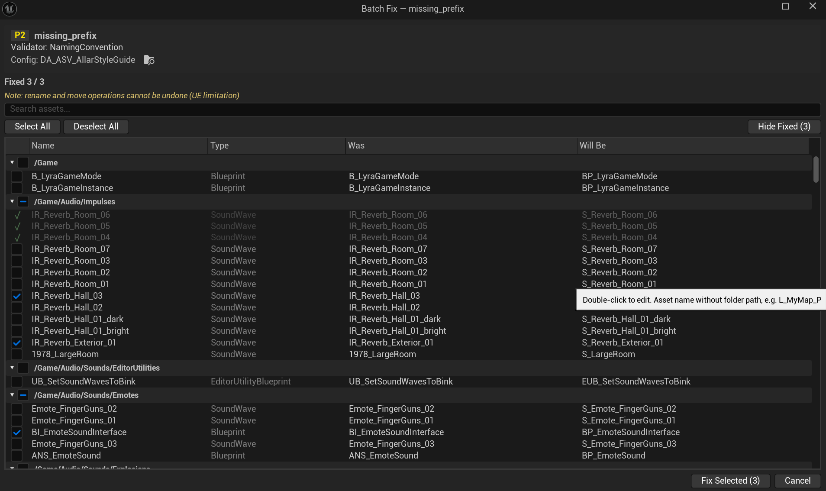Viewport: 826px width, 491px height.
Task: Click S_Reverb_Exterior_01 new name
Action: [622, 342]
